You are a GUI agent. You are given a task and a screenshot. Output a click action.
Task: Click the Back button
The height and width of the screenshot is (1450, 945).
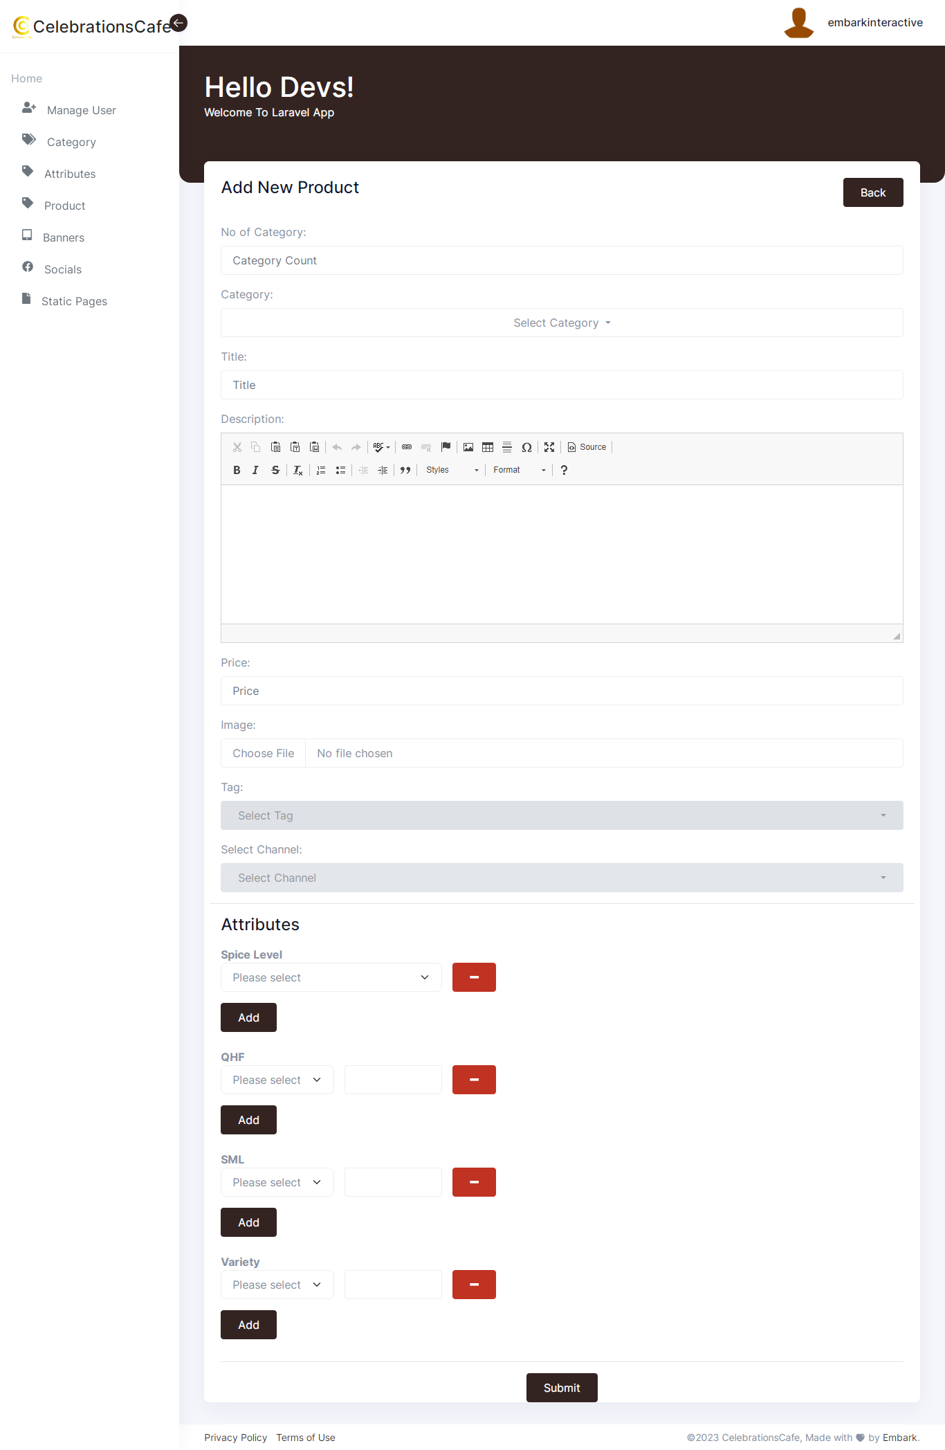pos(872,192)
